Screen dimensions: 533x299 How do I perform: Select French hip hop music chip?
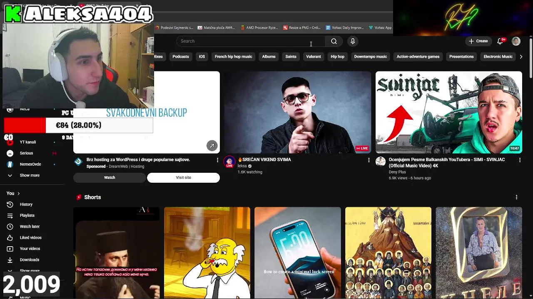pos(234,56)
